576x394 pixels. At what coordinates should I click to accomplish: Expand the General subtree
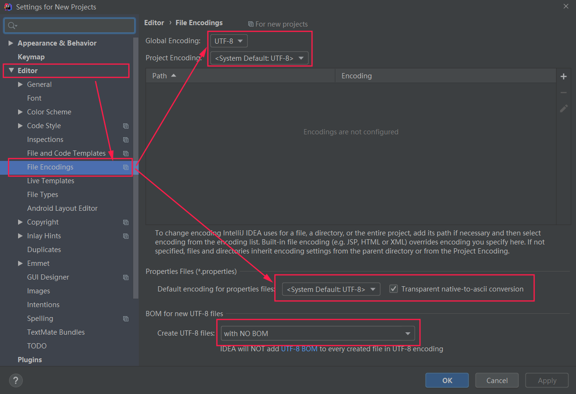pyautogui.click(x=20, y=84)
